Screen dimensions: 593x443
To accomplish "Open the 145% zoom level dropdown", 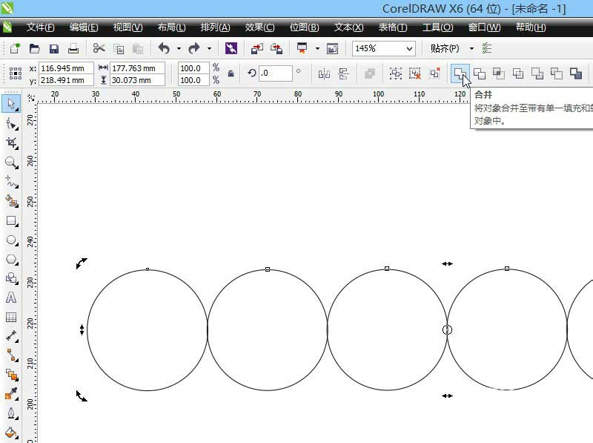I will pyautogui.click(x=409, y=48).
